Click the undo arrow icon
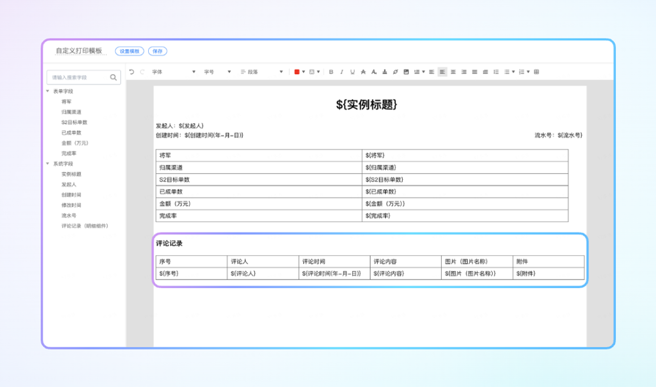Image resolution: width=656 pixels, height=387 pixels. point(132,72)
